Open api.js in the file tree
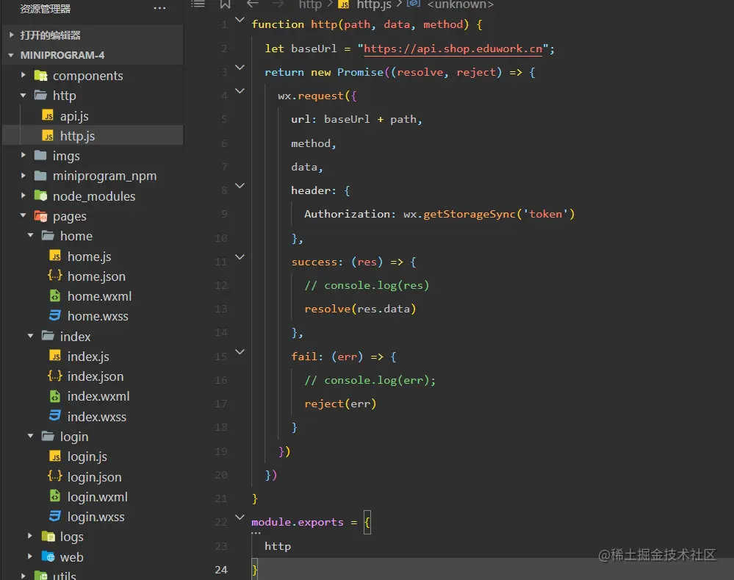 (x=74, y=115)
